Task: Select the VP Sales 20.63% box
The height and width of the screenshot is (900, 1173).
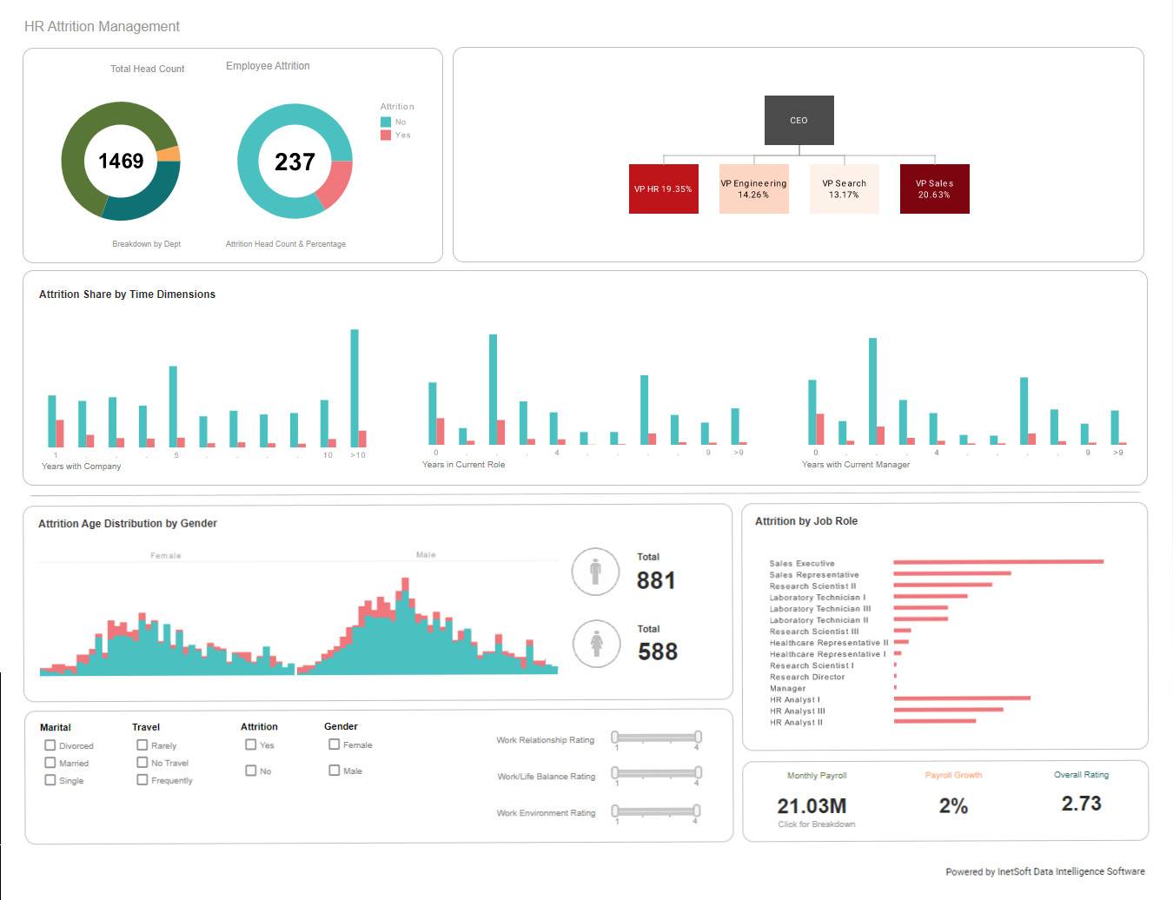Action: [935, 189]
